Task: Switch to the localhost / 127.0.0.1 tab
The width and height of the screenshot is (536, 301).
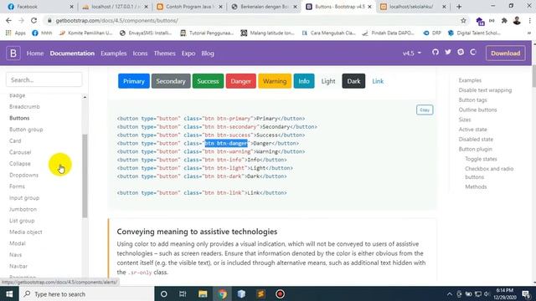Action: 116,7
